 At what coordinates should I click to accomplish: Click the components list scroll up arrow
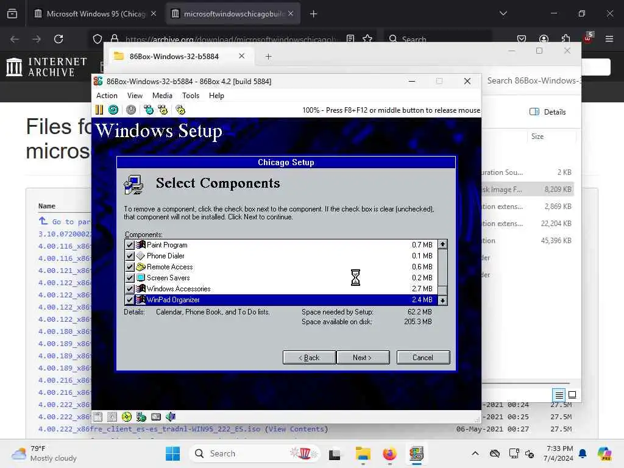coord(442,244)
